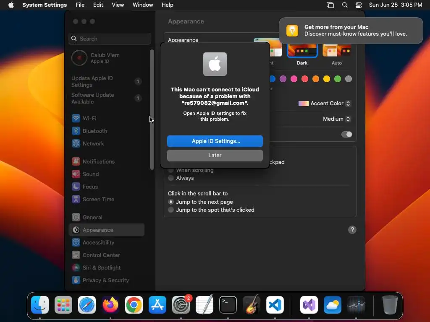The height and width of the screenshot is (322, 430).
Task: Choose the graphite accent color
Action: pyautogui.click(x=349, y=79)
